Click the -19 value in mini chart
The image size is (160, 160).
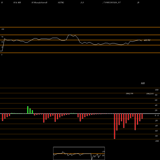(103, 152)
